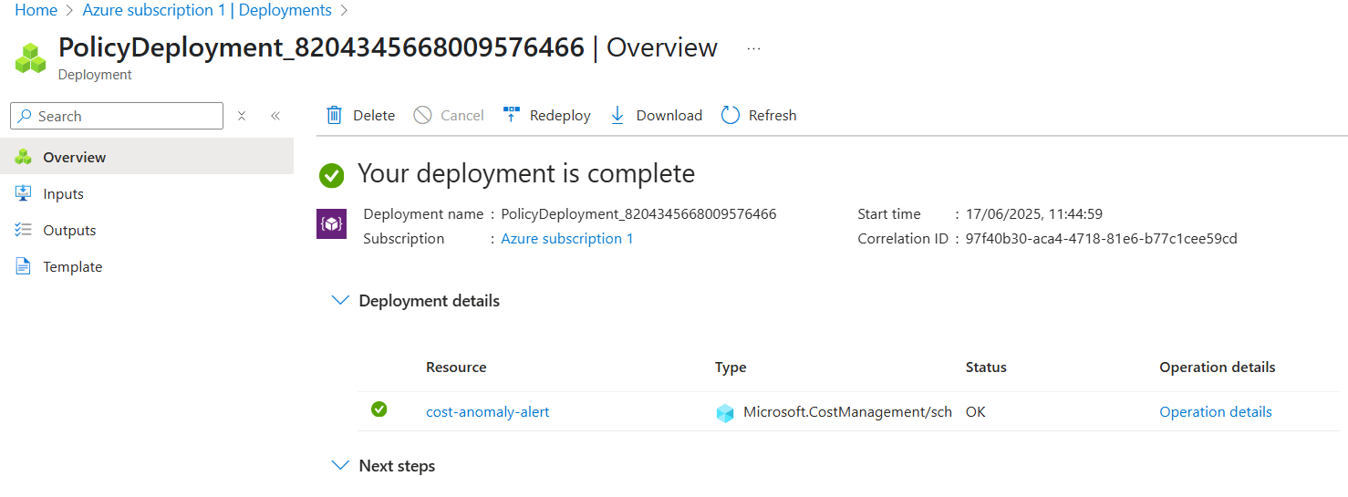Click the Download button label
The height and width of the screenshot is (497, 1348).
[x=669, y=115]
